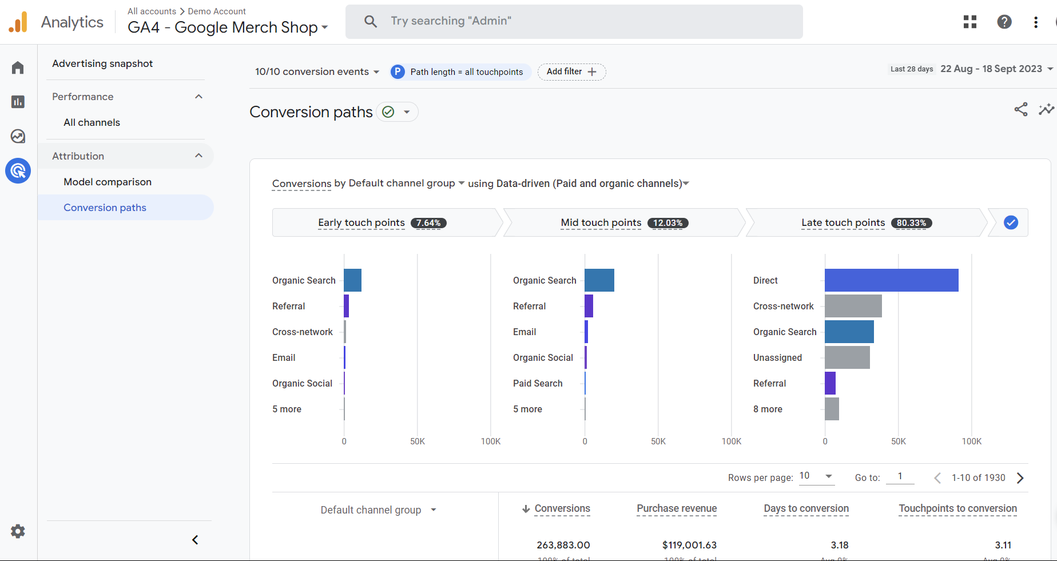Viewport: 1057px width, 561px height.
Task: Collapse the Attribution section
Action: click(x=198, y=156)
